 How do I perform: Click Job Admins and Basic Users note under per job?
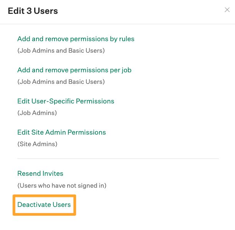click(x=61, y=82)
